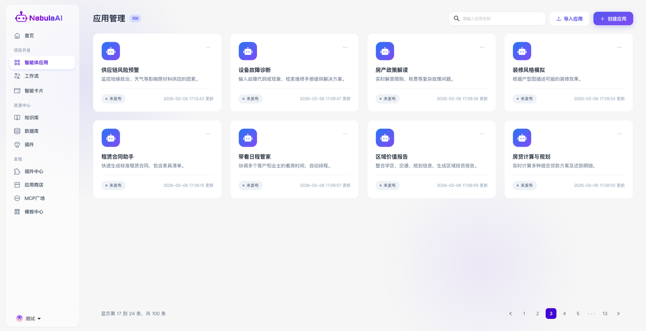Open the robot icon of 供应链风险预警 card
The image size is (646, 331).
pyautogui.click(x=111, y=51)
